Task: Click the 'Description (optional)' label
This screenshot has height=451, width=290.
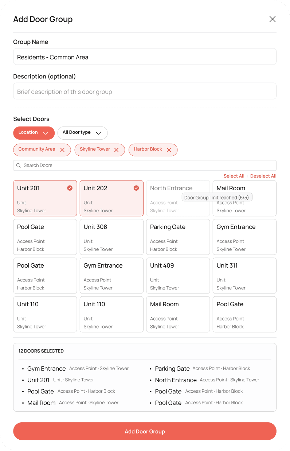Action: [44, 77]
